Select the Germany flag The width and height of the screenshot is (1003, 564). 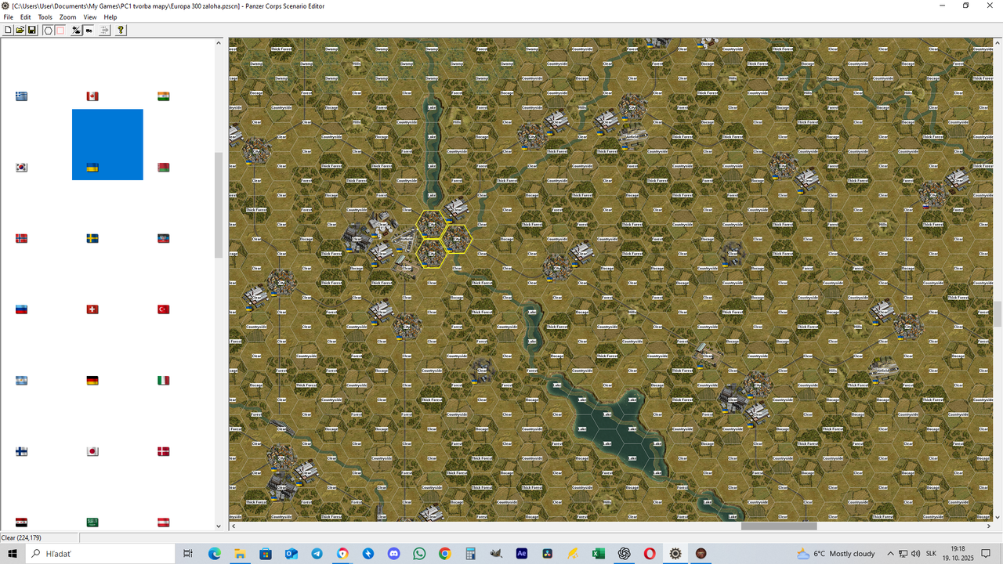pyautogui.click(x=92, y=381)
